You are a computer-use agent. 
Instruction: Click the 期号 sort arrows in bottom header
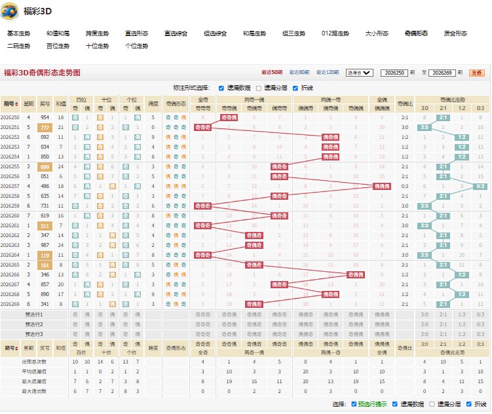pyautogui.click(x=16, y=348)
